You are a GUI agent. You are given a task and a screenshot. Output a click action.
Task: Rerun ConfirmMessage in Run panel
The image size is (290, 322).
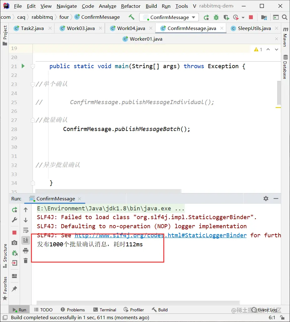click(x=14, y=210)
